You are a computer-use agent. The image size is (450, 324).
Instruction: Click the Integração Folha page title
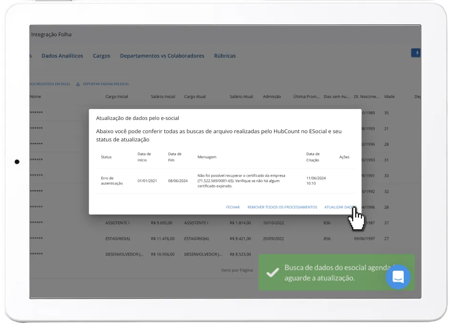[x=51, y=34]
